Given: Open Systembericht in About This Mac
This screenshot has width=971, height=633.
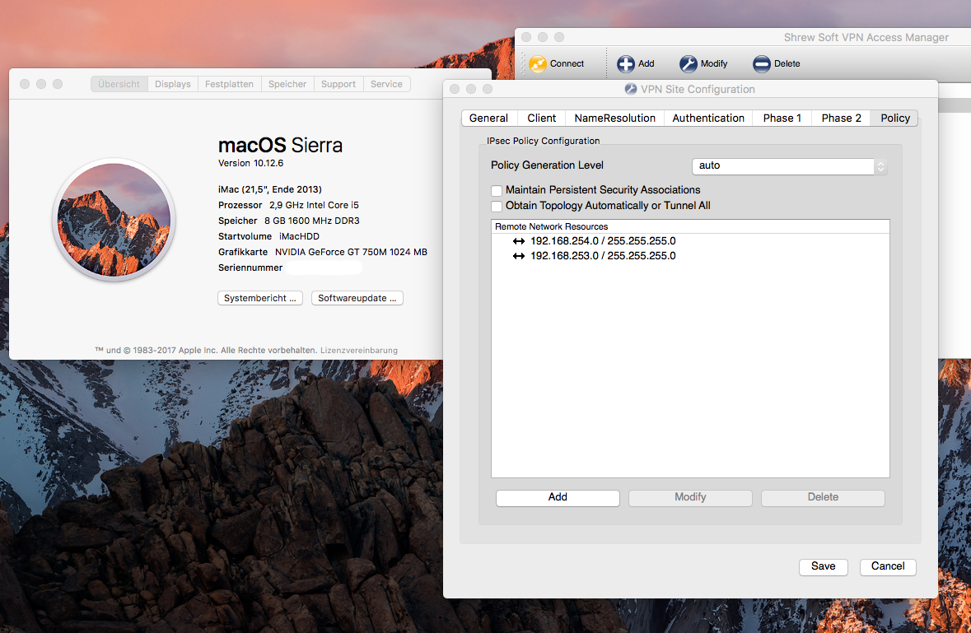Looking at the screenshot, I should point(260,298).
